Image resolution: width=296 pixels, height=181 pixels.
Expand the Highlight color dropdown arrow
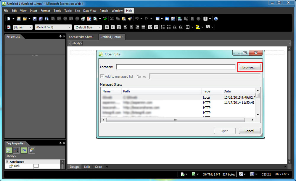(x=202, y=27)
